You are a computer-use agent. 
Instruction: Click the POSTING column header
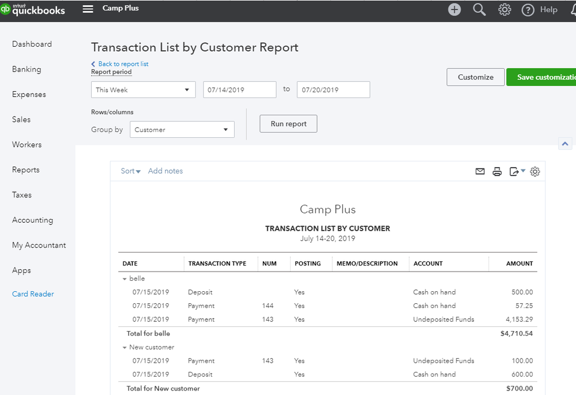(x=307, y=264)
